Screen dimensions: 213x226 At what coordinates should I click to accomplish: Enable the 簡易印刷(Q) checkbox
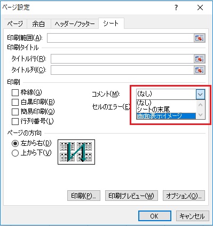tap(15, 112)
